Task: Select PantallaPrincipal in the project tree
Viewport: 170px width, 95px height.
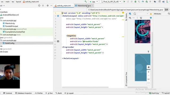Action: 11,26
